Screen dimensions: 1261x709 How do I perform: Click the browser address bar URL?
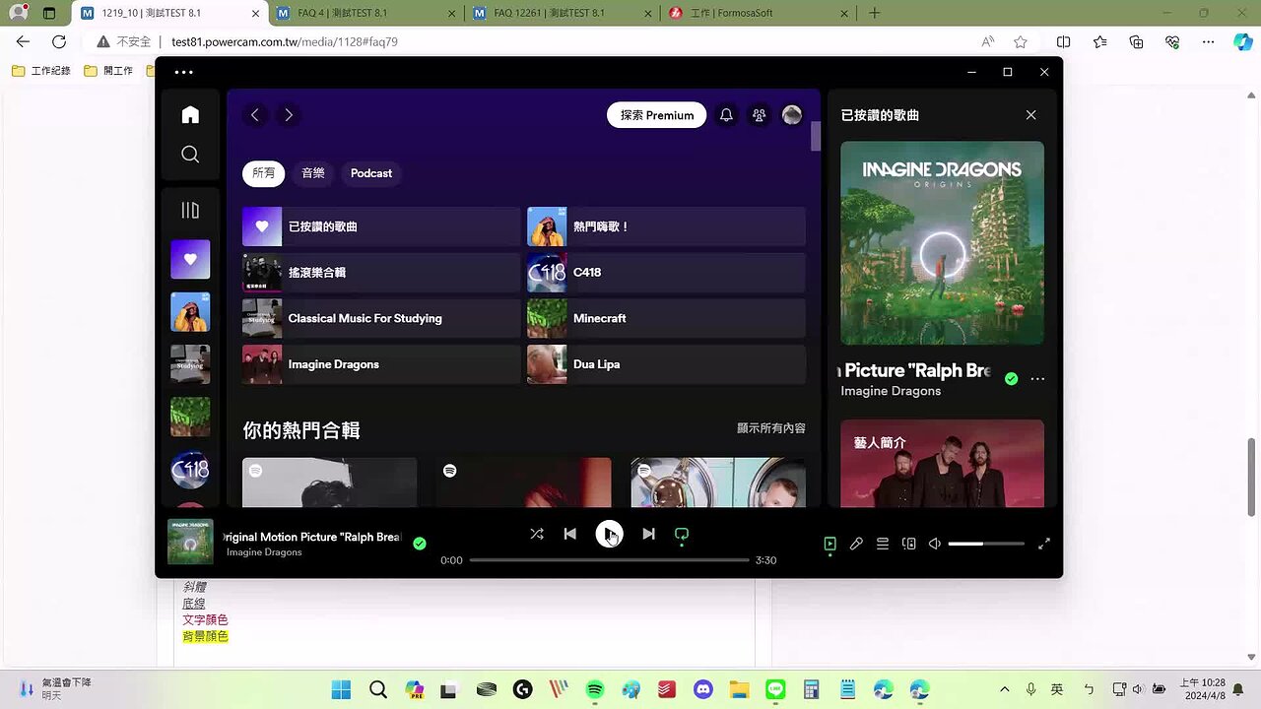285,42
